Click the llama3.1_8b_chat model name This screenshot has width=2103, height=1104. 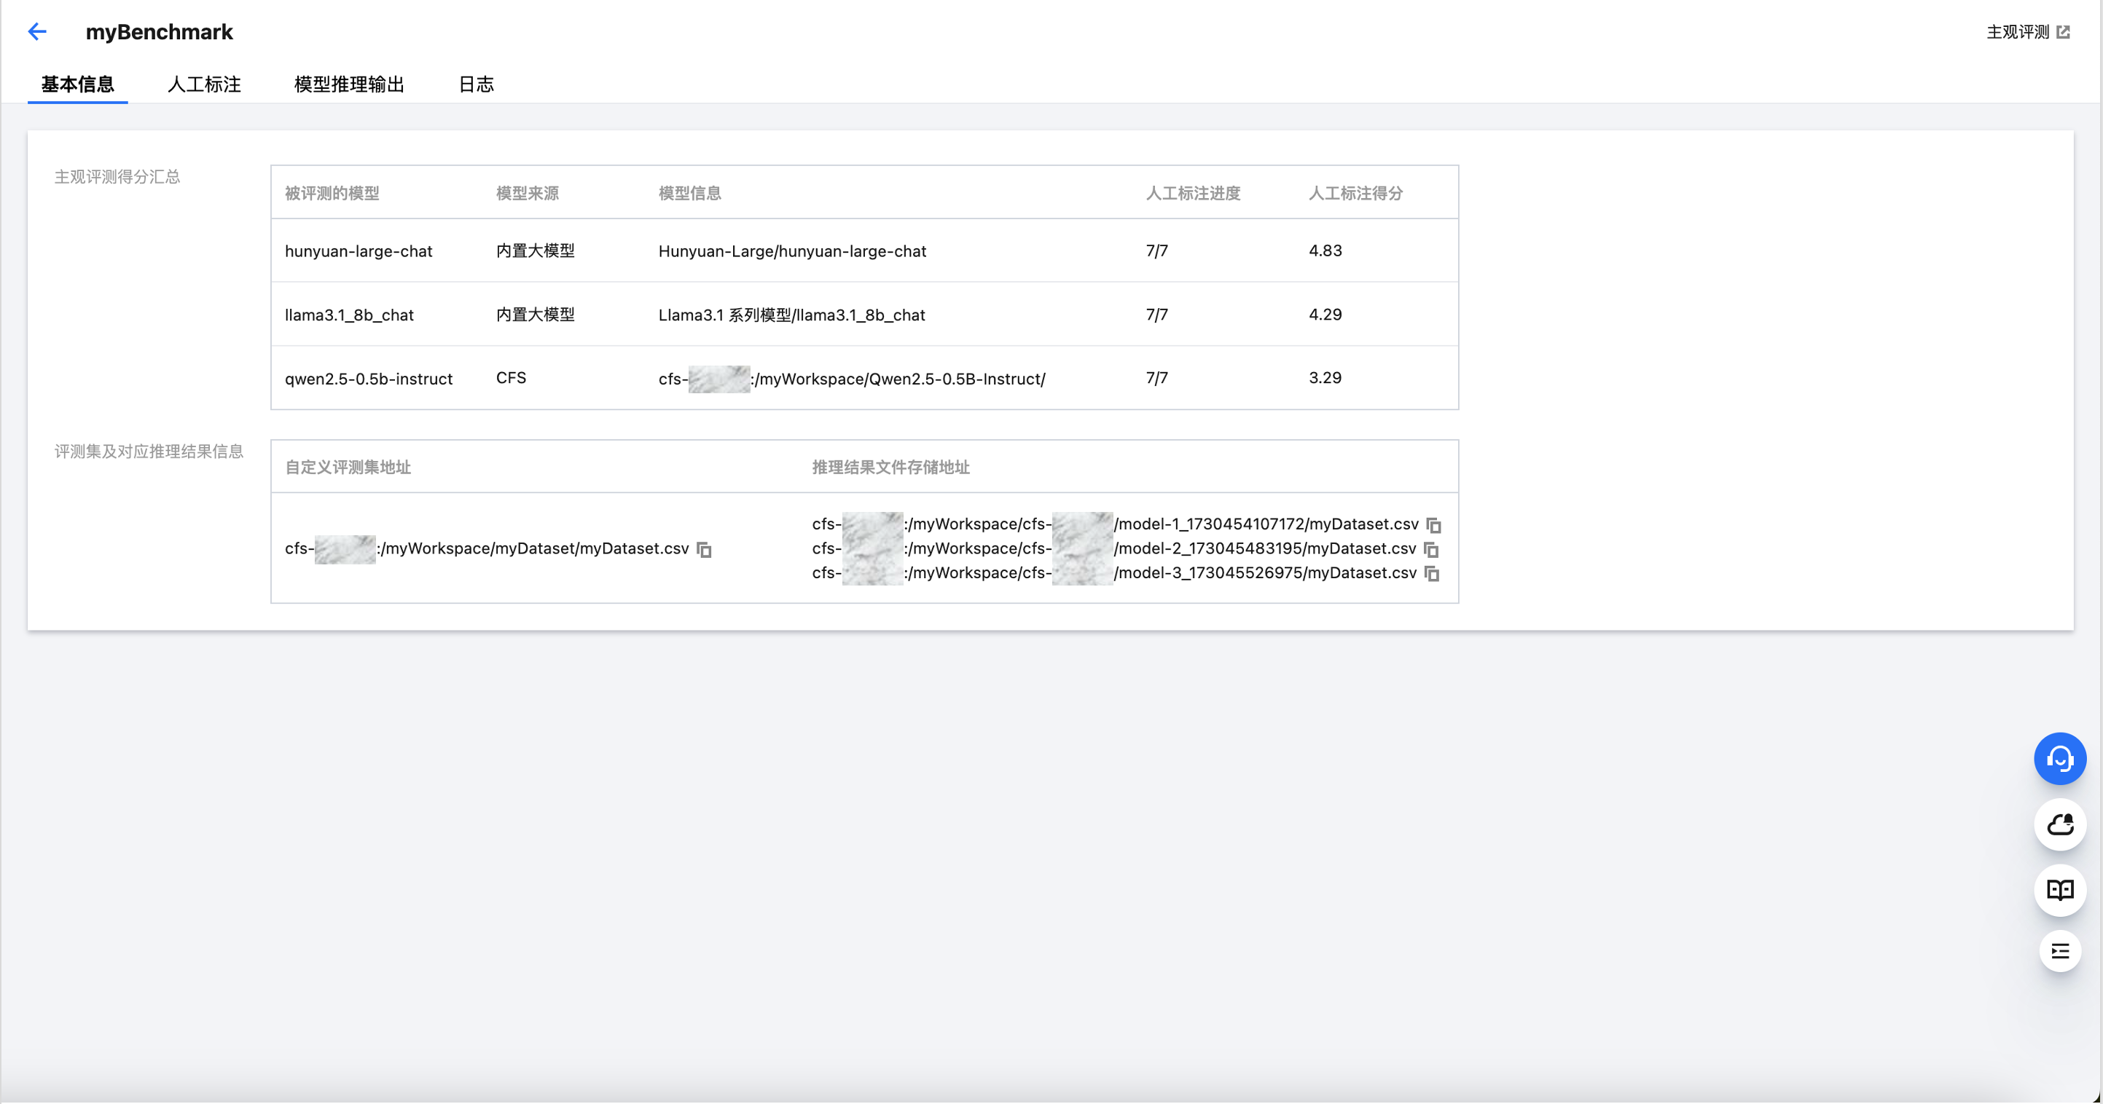[x=348, y=315]
